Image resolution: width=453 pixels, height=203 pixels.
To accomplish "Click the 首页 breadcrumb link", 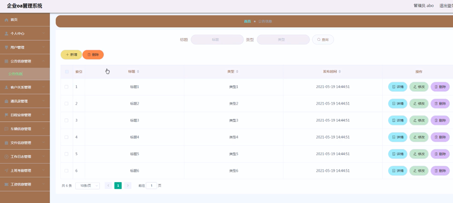I will (247, 21).
